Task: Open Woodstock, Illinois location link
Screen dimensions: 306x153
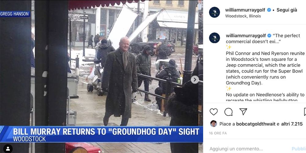Action: 243,16
